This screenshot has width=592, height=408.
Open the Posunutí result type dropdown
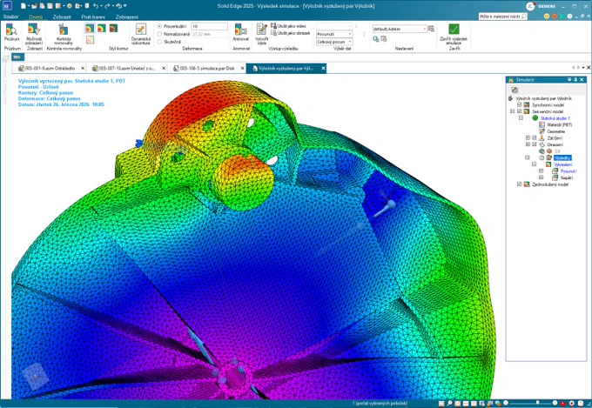tap(334, 34)
